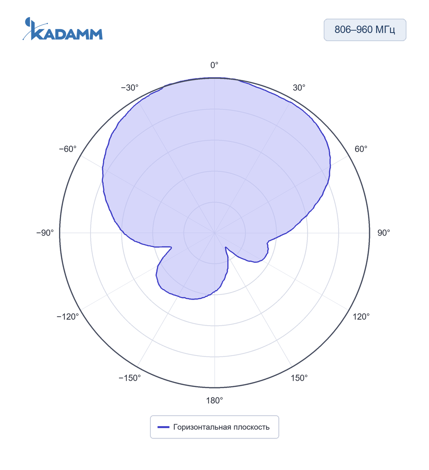Click the −150° angle label

(x=130, y=378)
